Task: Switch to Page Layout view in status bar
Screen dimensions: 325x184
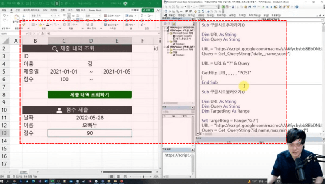Action: click(x=119, y=177)
